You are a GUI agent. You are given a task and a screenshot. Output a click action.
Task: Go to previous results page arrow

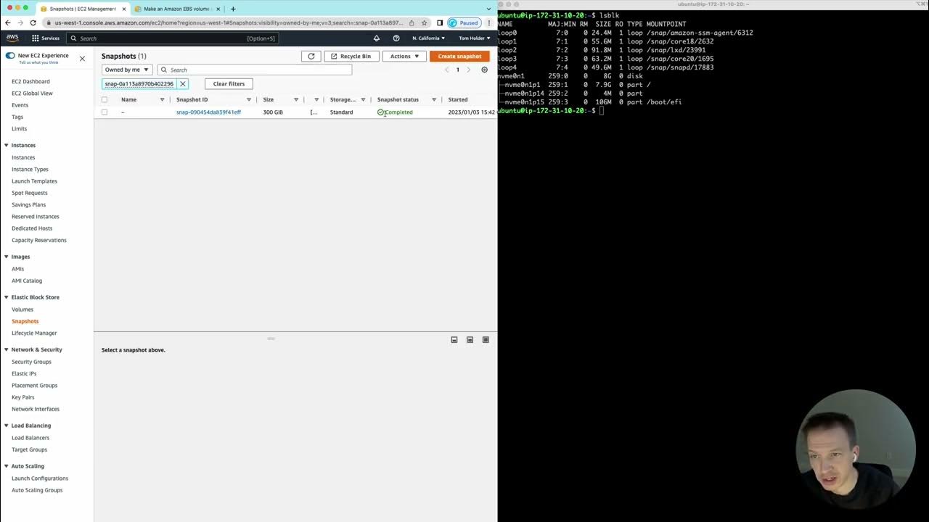point(446,70)
